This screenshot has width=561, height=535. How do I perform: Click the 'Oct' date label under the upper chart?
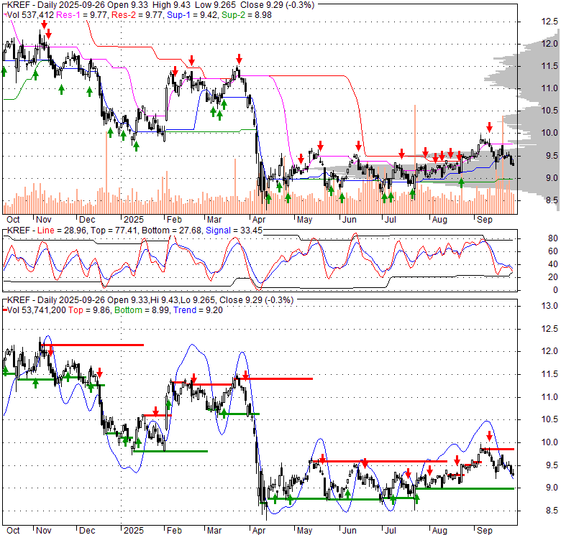[13, 220]
